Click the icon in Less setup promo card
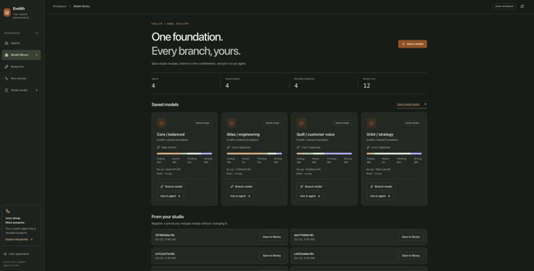 pos(8,211)
